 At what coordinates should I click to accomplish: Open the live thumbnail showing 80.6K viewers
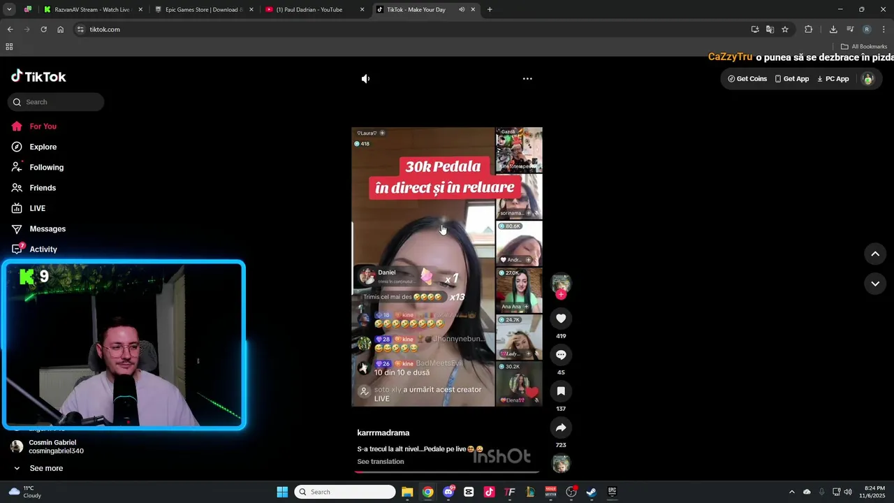[x=519, y=243]
